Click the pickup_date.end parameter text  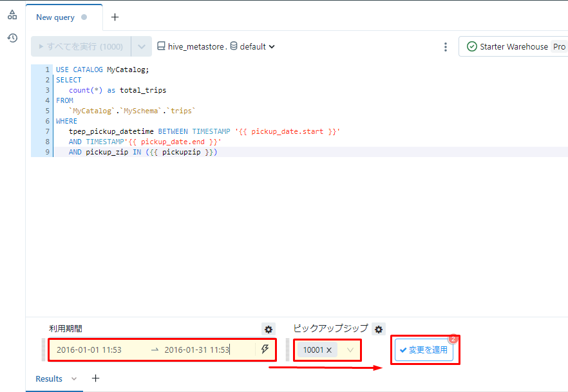(x=173, y=142)
